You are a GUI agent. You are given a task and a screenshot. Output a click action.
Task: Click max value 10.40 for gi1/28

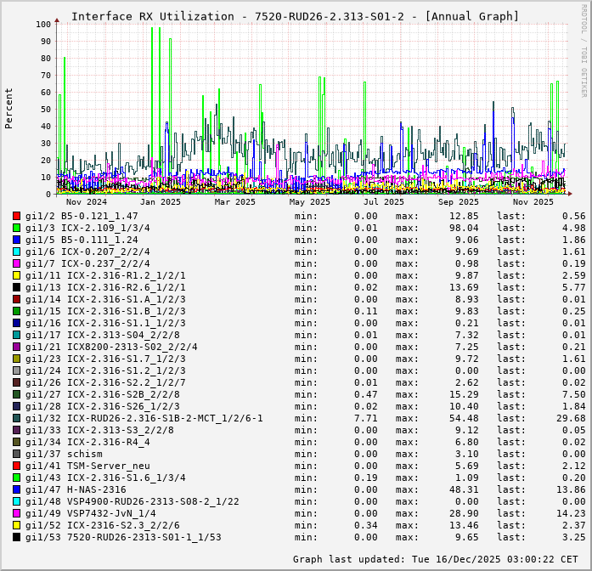(464, 406)
